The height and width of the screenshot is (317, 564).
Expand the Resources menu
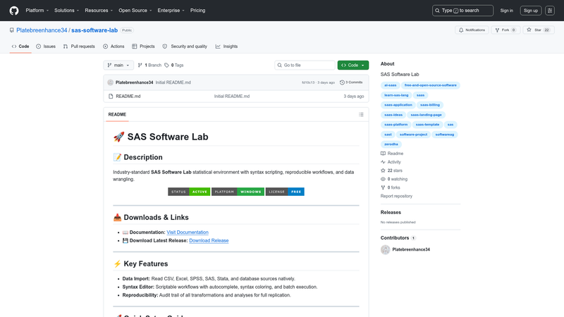click(x=99, y=11)
